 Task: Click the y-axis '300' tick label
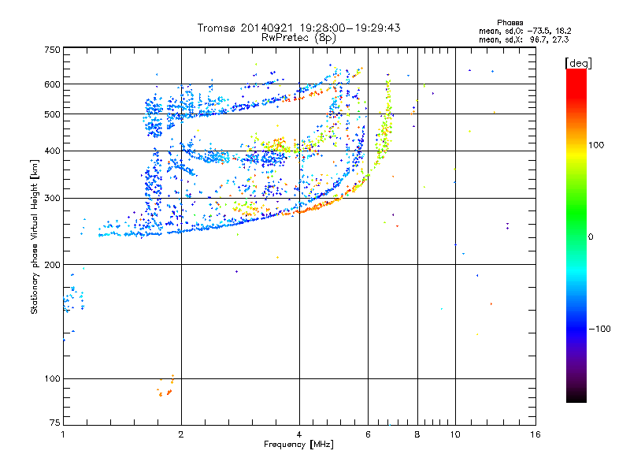52,198
